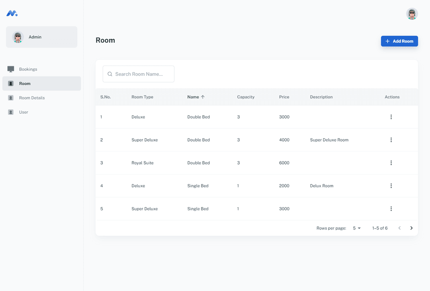Select Room in the sidebar menu
430x291 pixels.
click(25, 83)
